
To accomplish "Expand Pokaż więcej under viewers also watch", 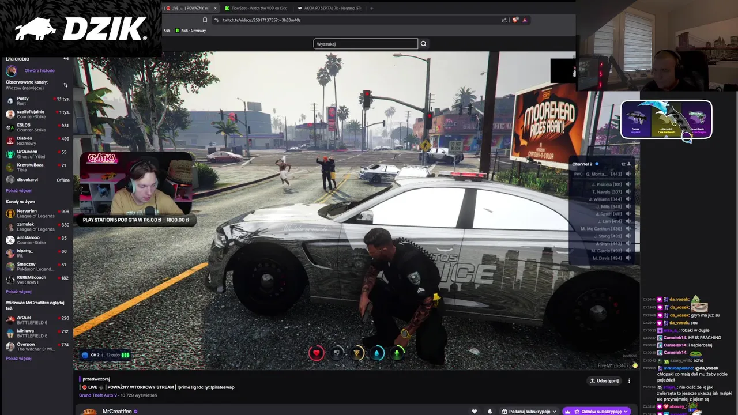I will (x=18, y=359).
